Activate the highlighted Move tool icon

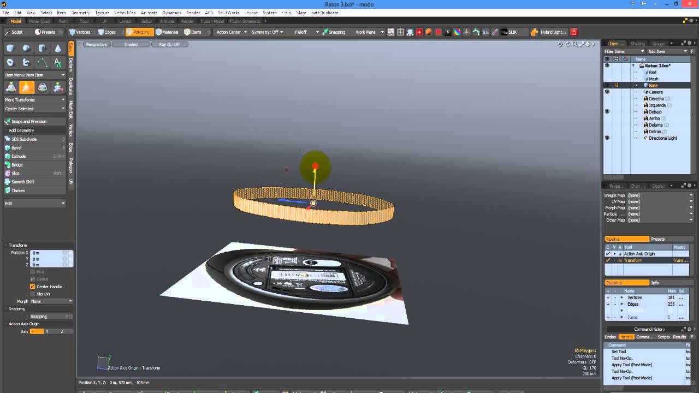pos(27,87)
